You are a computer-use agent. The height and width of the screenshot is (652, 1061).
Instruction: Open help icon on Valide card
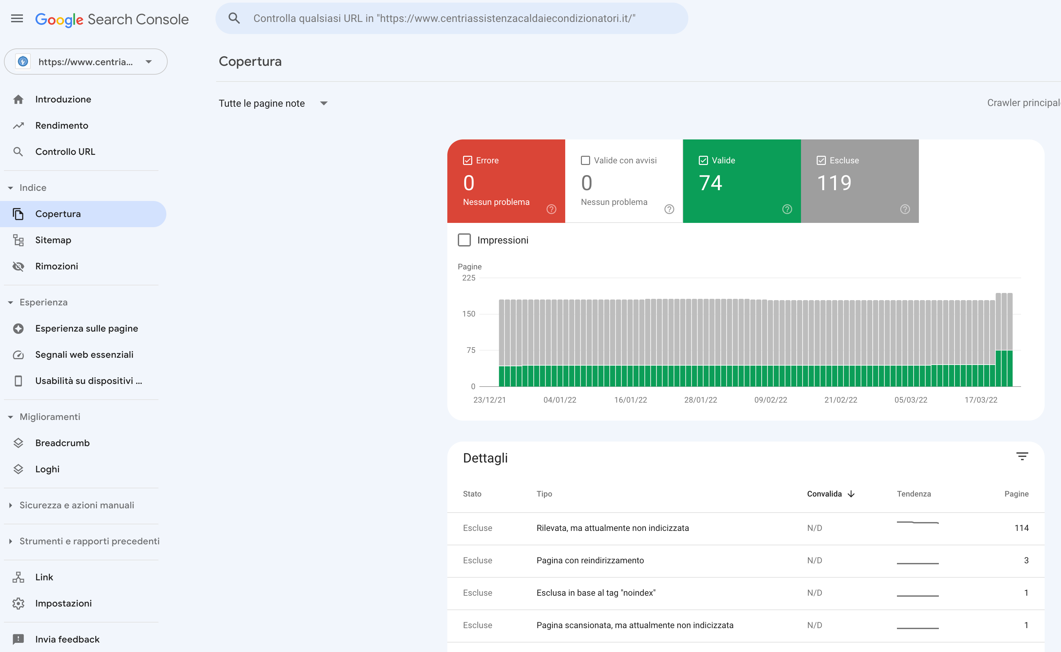(x=787, y=209)
